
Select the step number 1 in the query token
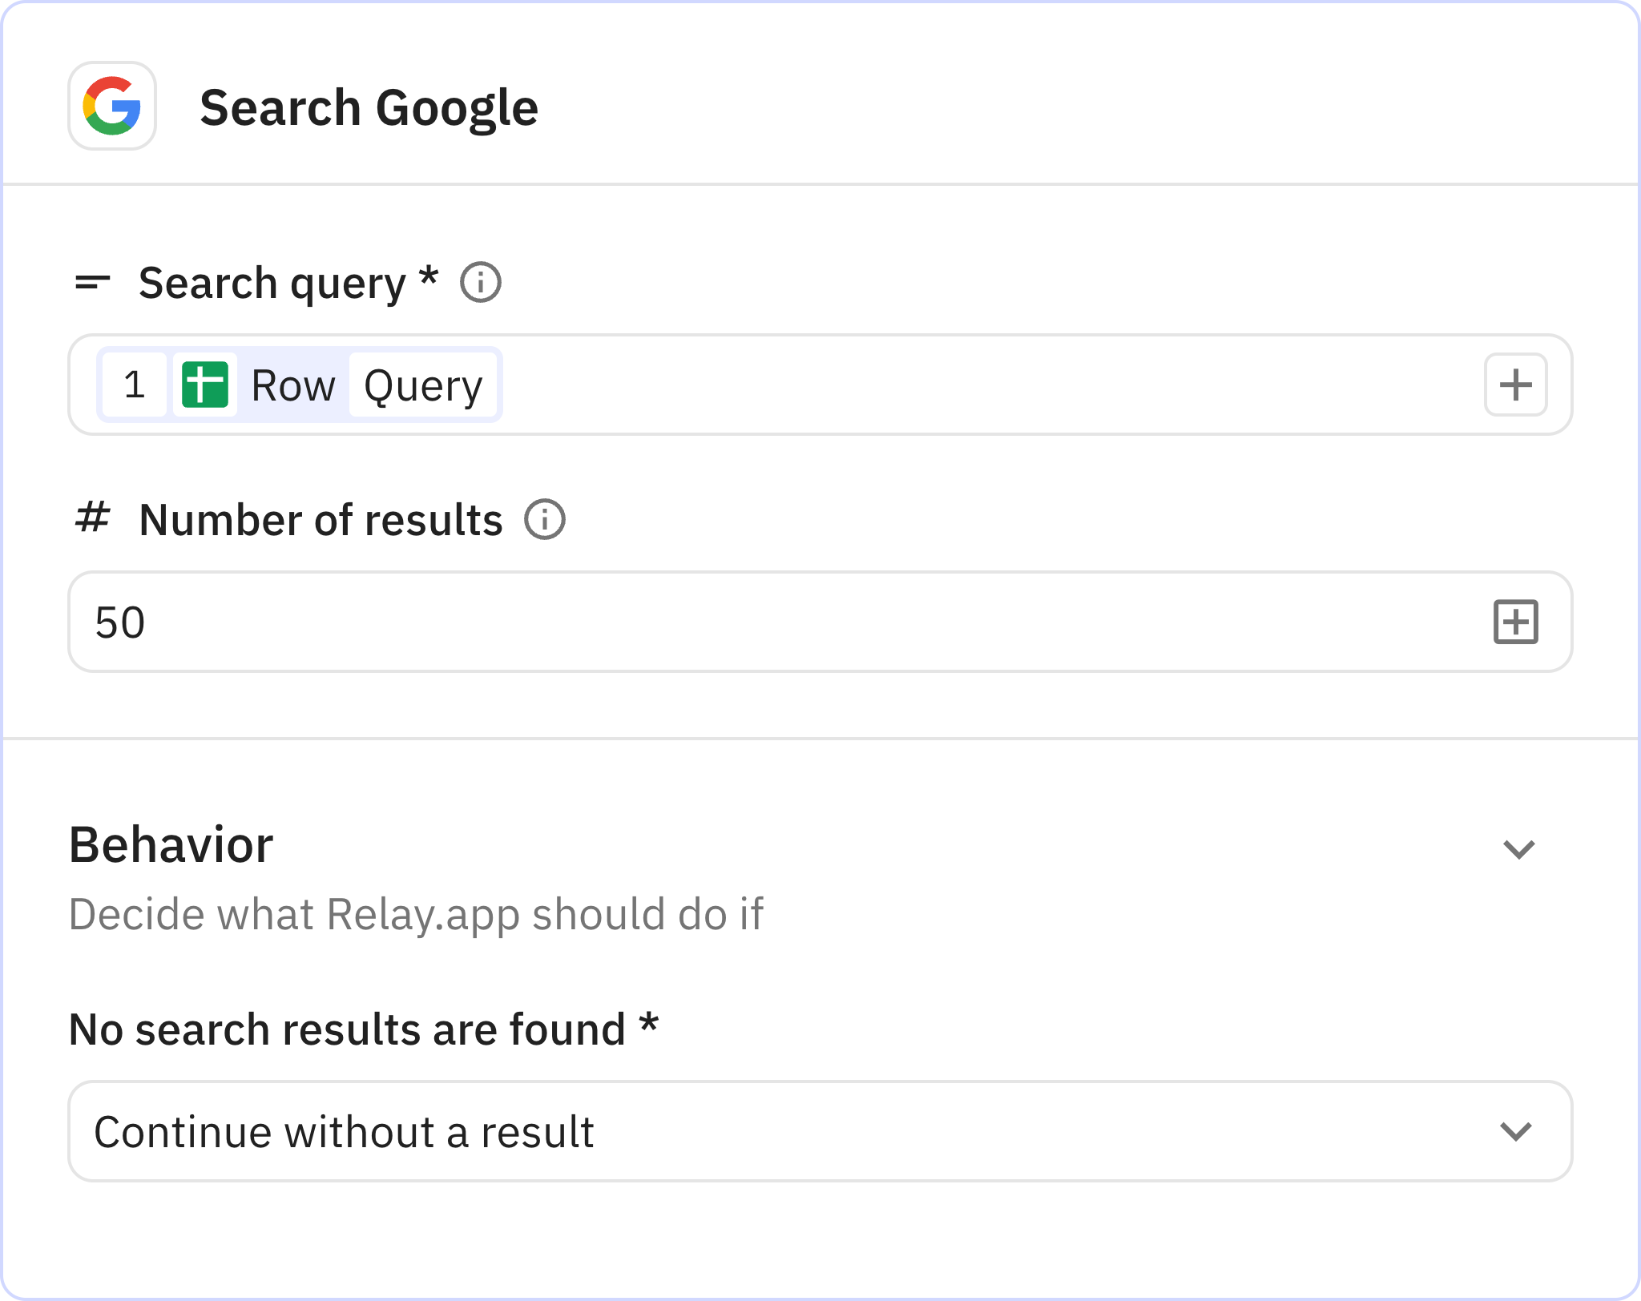[135, 385]
